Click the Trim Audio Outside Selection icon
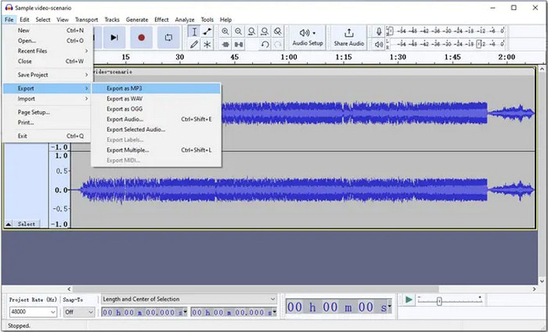548x332 pixels. click(x=225, y=45)
